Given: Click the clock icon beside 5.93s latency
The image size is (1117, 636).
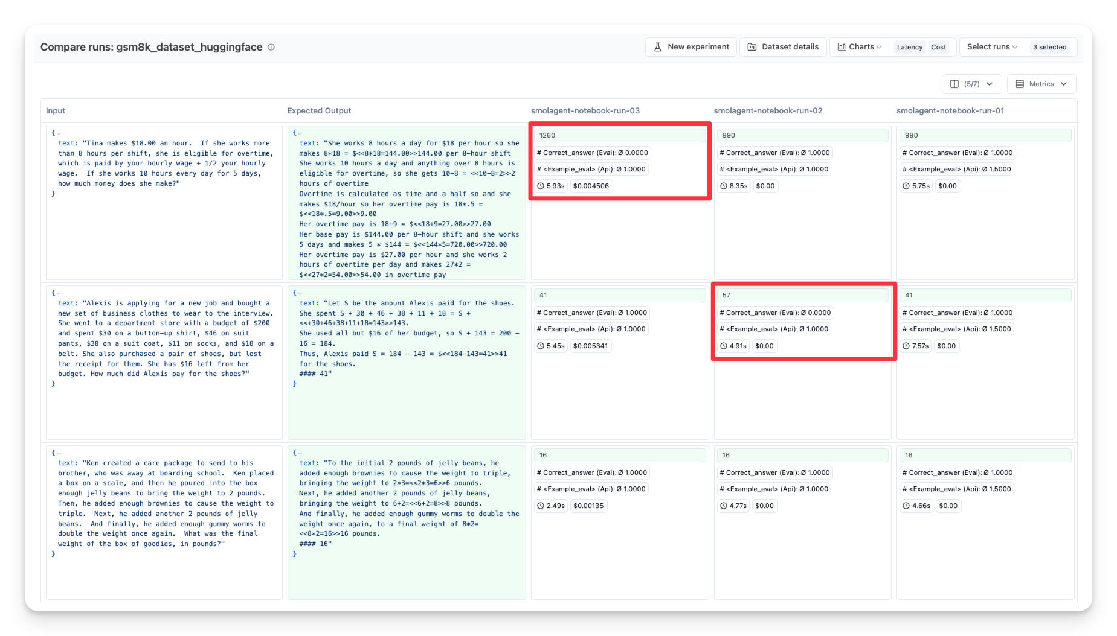Looking at the screenshot, I should (x=541, y=186).
